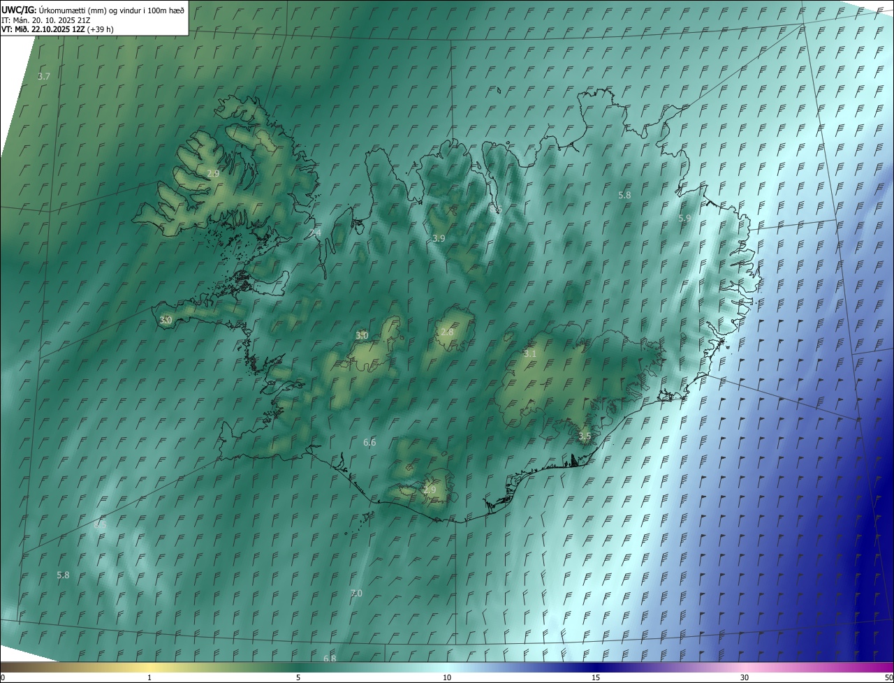Click the color scale tick label 1
This screenshot has height=683, width=894.
coord(149,677)
